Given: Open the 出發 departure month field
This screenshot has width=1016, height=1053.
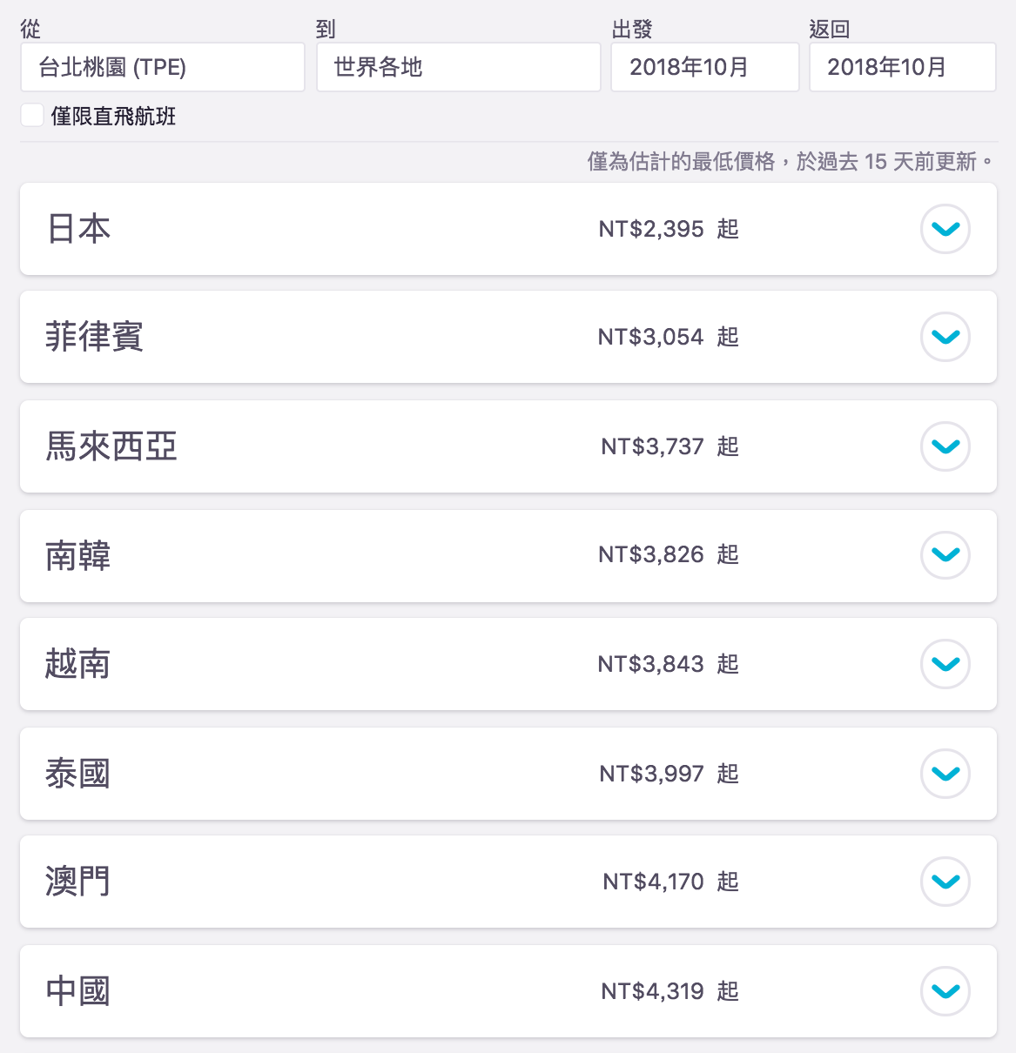Looking at the screenshot, I should (704, 67).
